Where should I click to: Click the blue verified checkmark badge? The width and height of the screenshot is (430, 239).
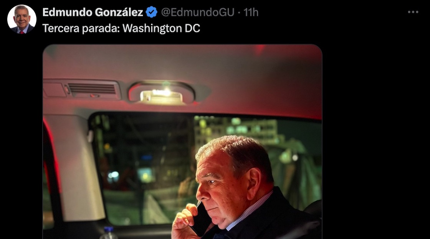152,12
